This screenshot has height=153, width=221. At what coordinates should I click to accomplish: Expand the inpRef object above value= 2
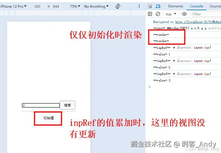coord(174,61)
